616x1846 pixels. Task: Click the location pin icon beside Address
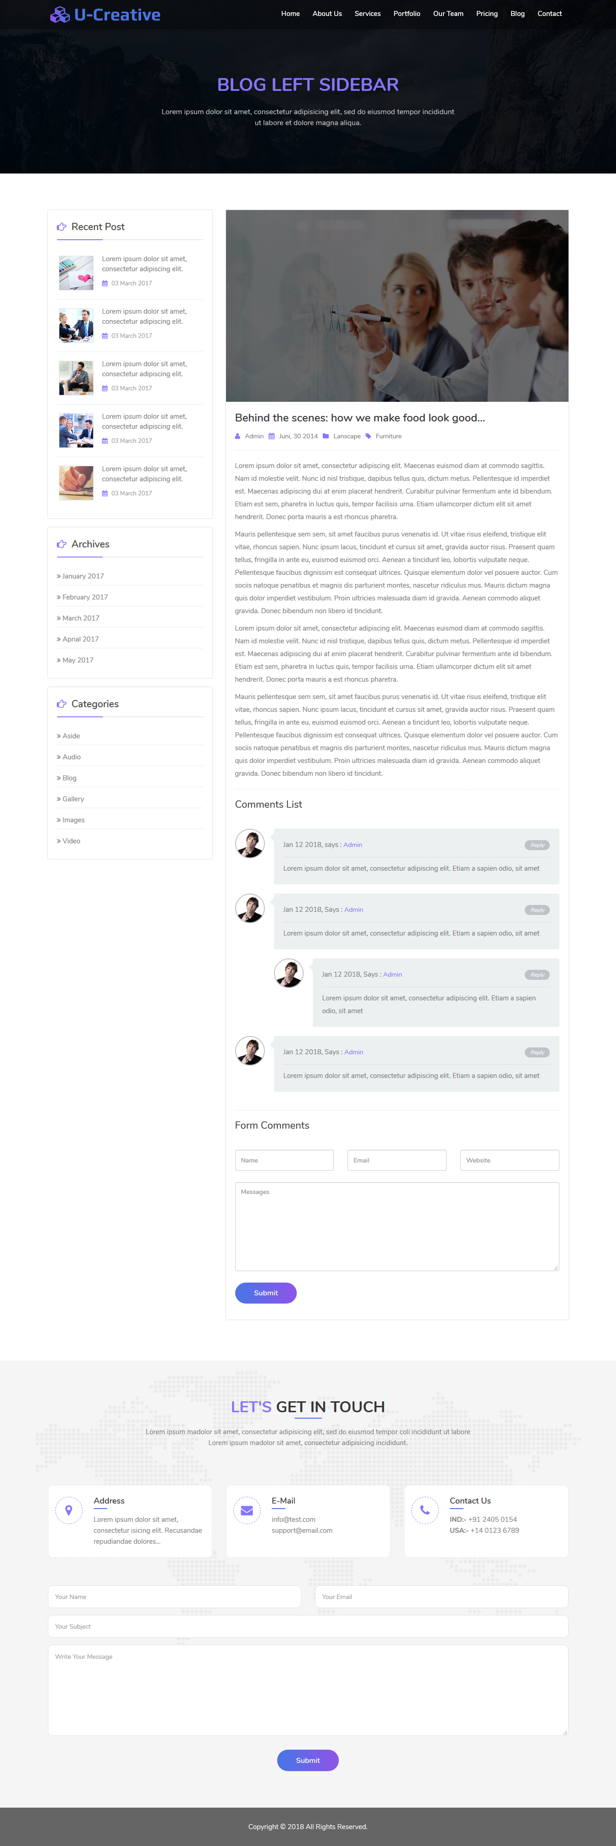tap(69, 1510)
